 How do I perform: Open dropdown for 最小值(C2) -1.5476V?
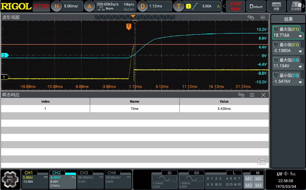click(x=300, y=82)
